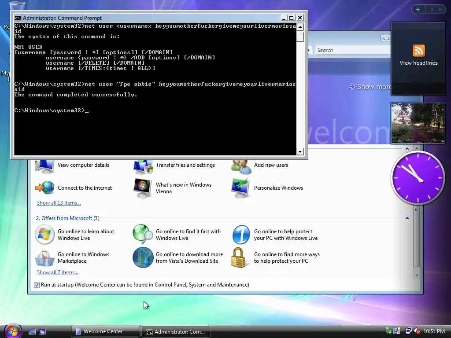Click Go online to find it fast icon
The width and height of the screenshot is (451, 338).
[143, 235]
